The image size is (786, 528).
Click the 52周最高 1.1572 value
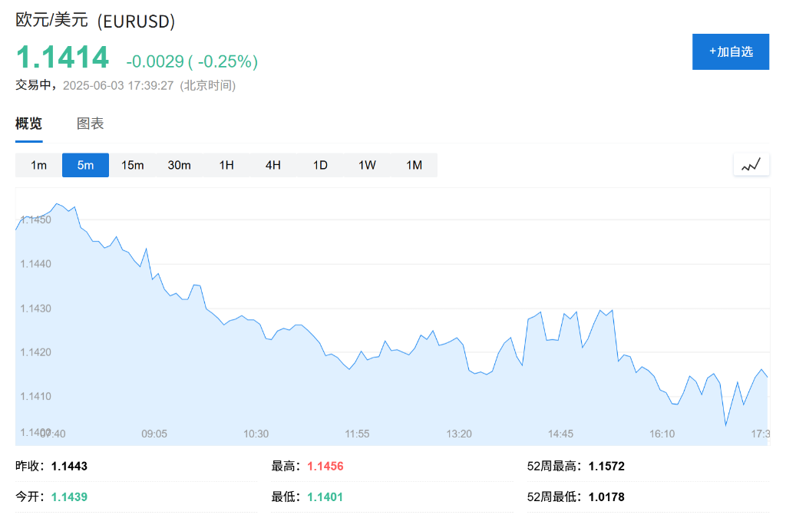pyautogui.click(x=606, y=467)
